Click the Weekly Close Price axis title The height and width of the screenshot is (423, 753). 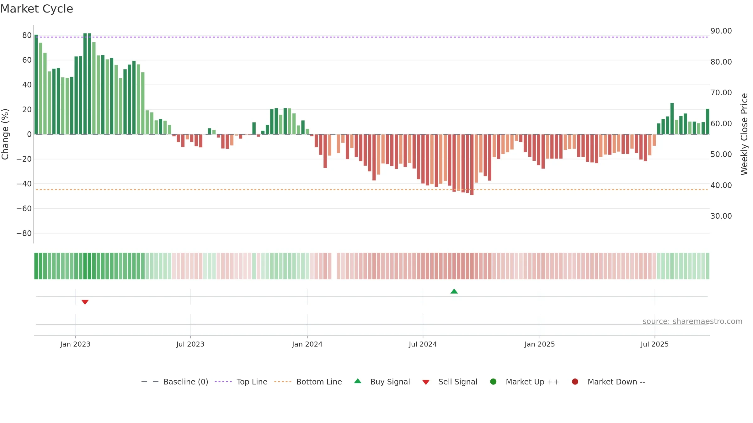coord(744,134)
